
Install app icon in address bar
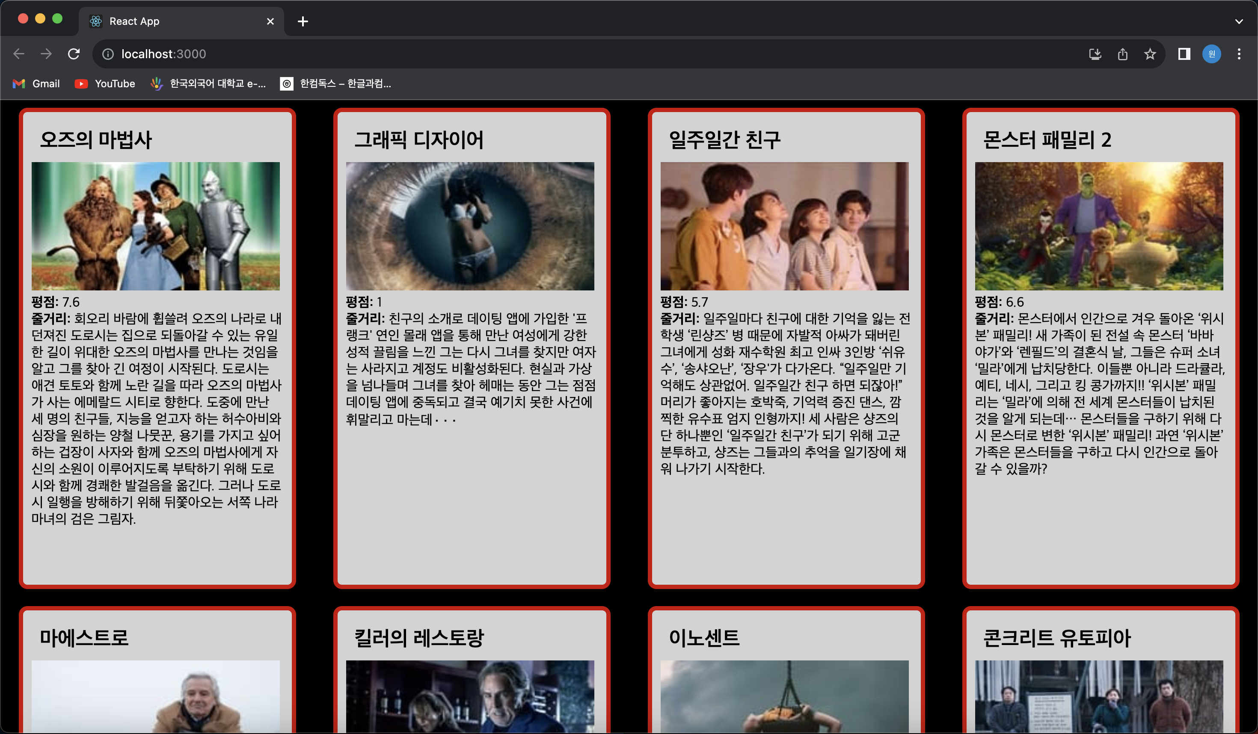coord(1095,54)
